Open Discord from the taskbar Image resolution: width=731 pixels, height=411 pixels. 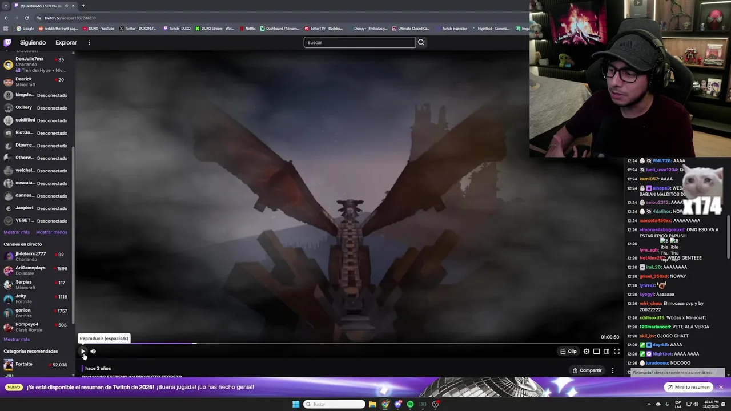pos(398,404)
